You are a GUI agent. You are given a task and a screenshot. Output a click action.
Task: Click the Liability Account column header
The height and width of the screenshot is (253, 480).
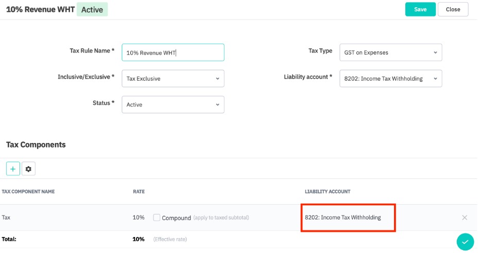tap(327, 192)
